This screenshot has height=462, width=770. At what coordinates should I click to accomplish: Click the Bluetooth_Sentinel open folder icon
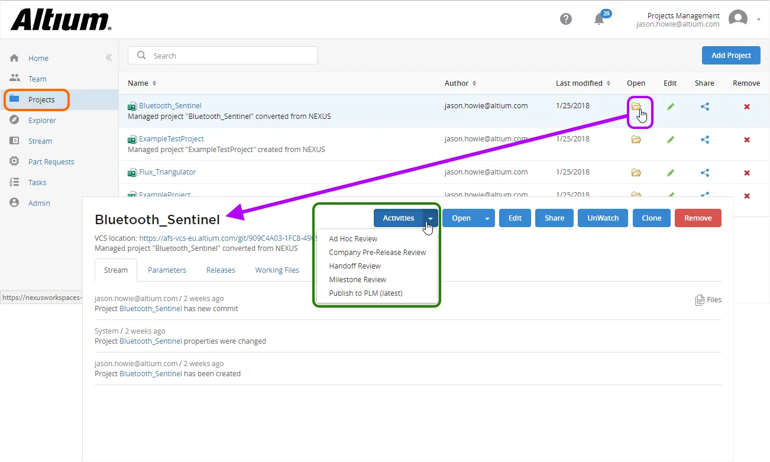coord(636,106)
